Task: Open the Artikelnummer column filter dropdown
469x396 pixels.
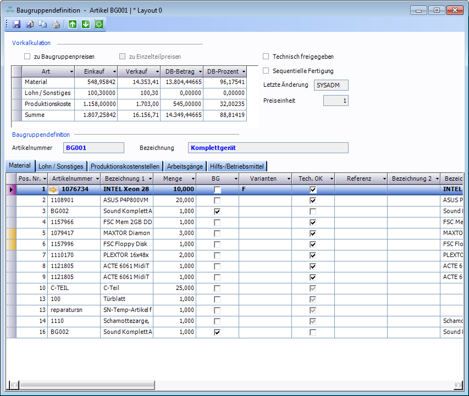Action: [x=96, y=179]
